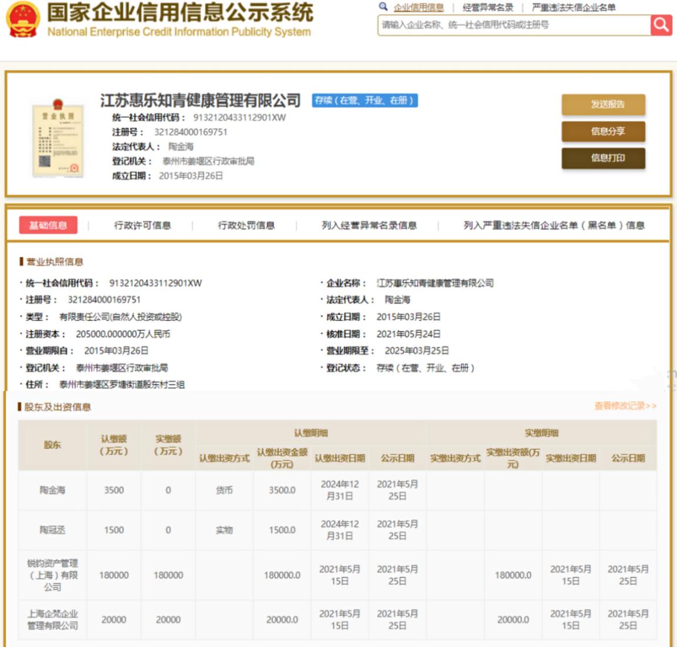Click shareholder 上海企梵企业管理有限公司
This screenshot has height=647, width=677.
[52, 619]
